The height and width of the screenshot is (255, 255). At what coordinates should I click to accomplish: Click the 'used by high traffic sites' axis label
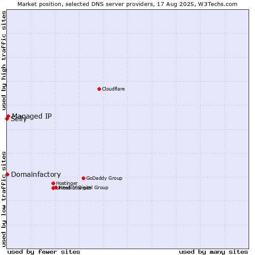[x=3, y=60]
